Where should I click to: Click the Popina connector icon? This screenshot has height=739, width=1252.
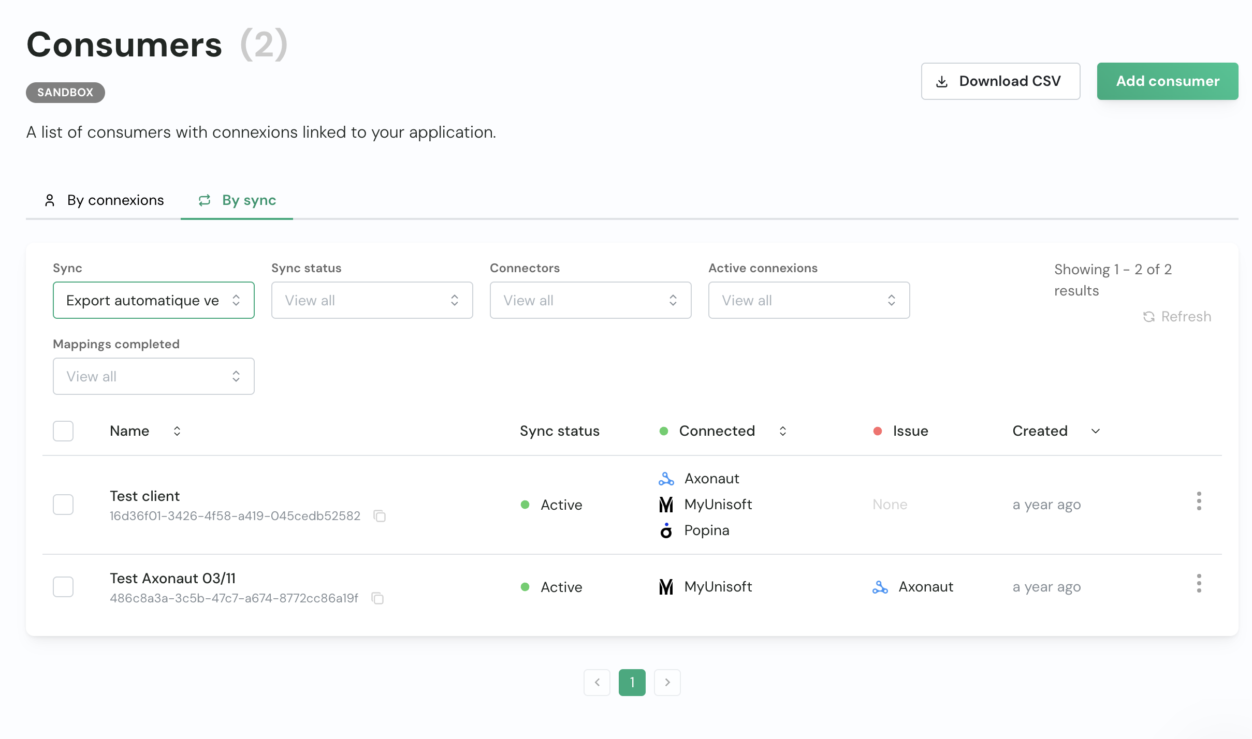click(x=666, y=530)
